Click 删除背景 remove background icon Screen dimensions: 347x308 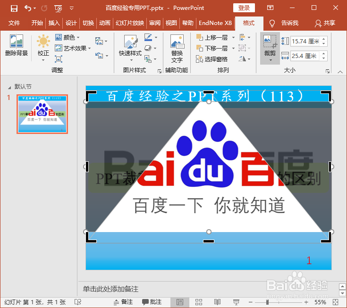coord(17,45)
